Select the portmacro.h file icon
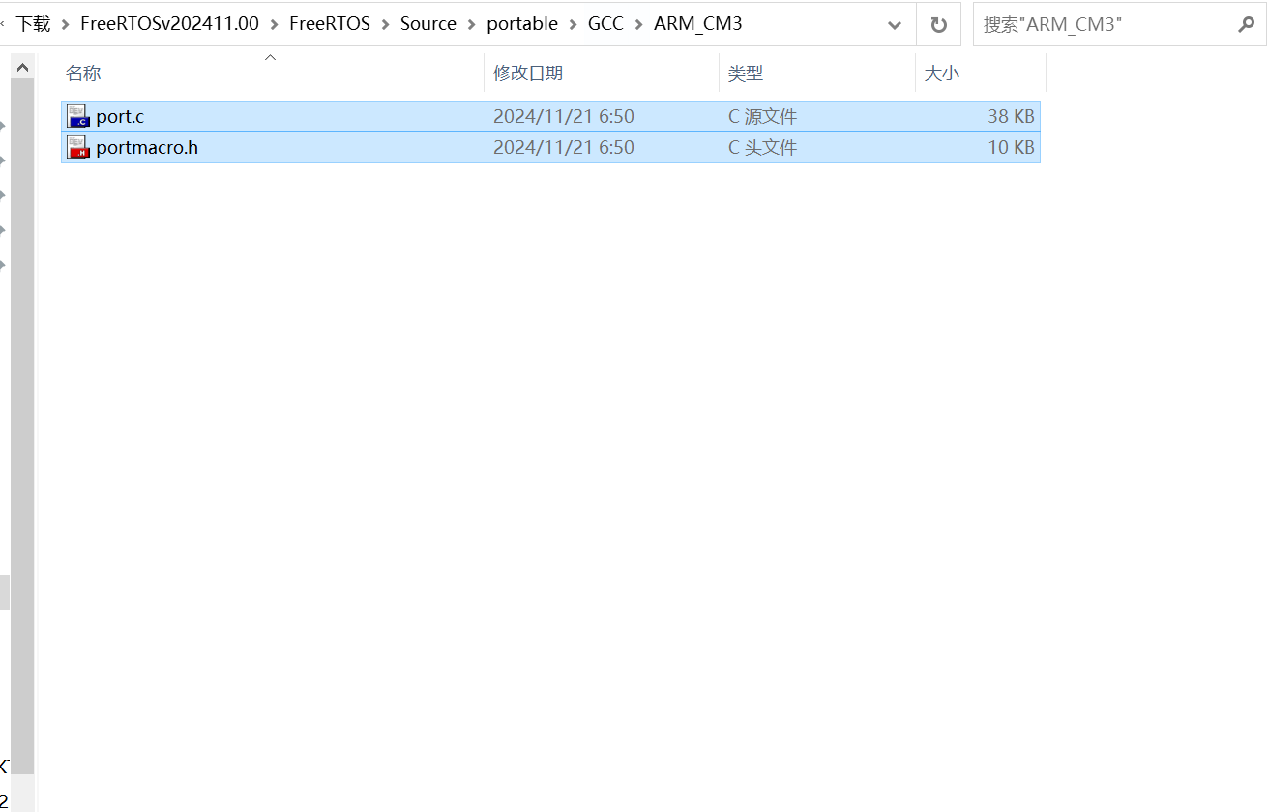This screenshot has width=1268, height=812. coord(78,147)
